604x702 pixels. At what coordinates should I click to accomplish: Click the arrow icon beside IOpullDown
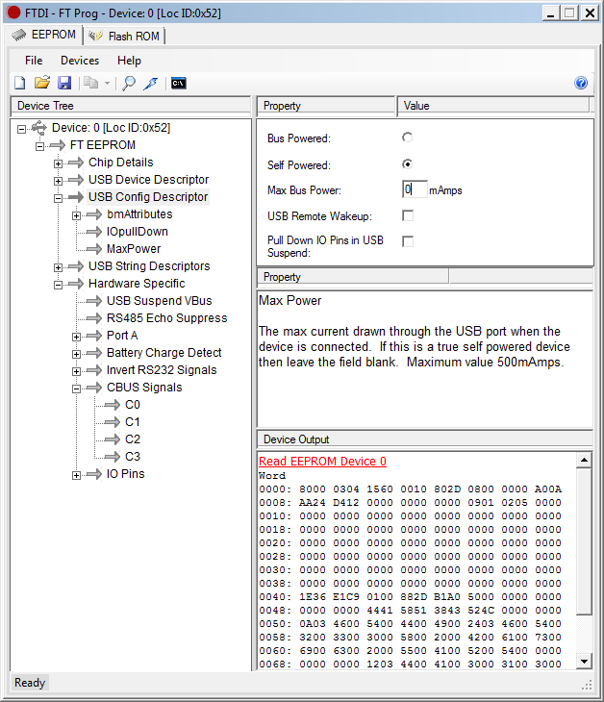click(x=94, y=232)
